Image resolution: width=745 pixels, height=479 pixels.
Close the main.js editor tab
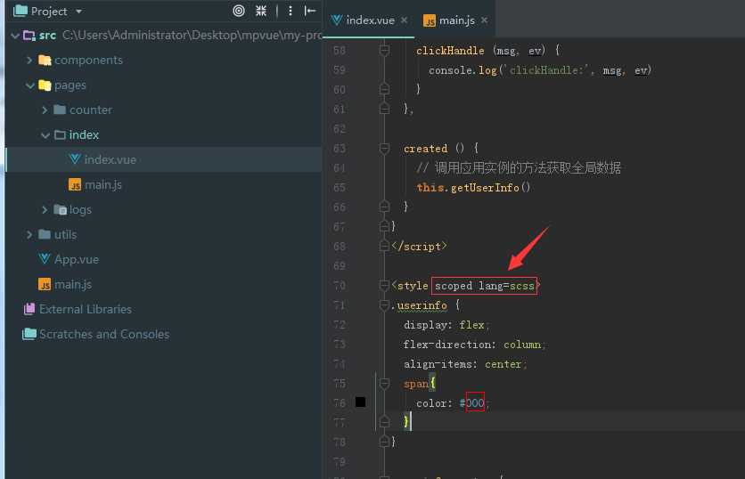(484, 20)
